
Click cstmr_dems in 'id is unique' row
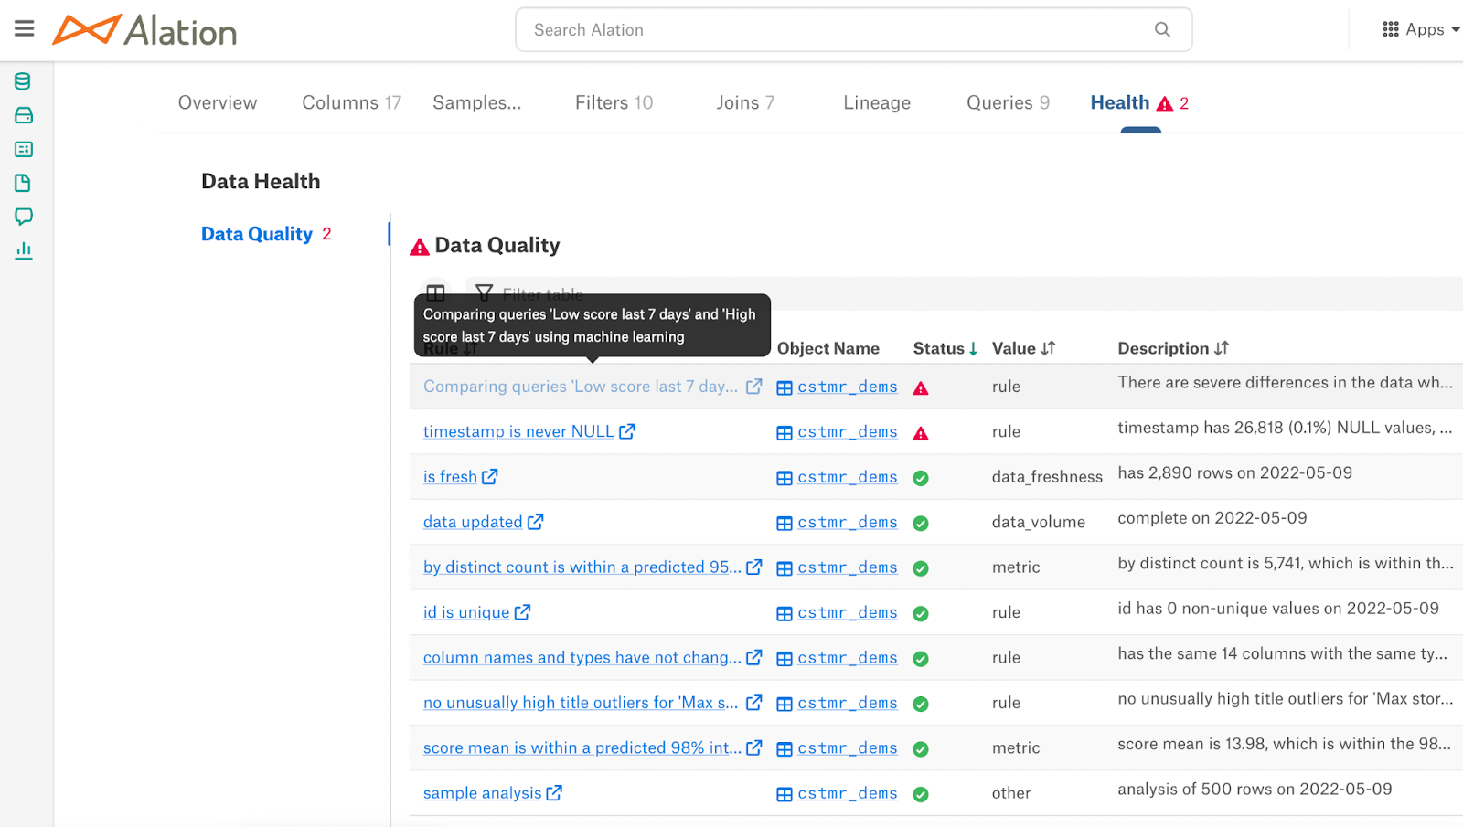pyautogui.click(x=848, y=613)
